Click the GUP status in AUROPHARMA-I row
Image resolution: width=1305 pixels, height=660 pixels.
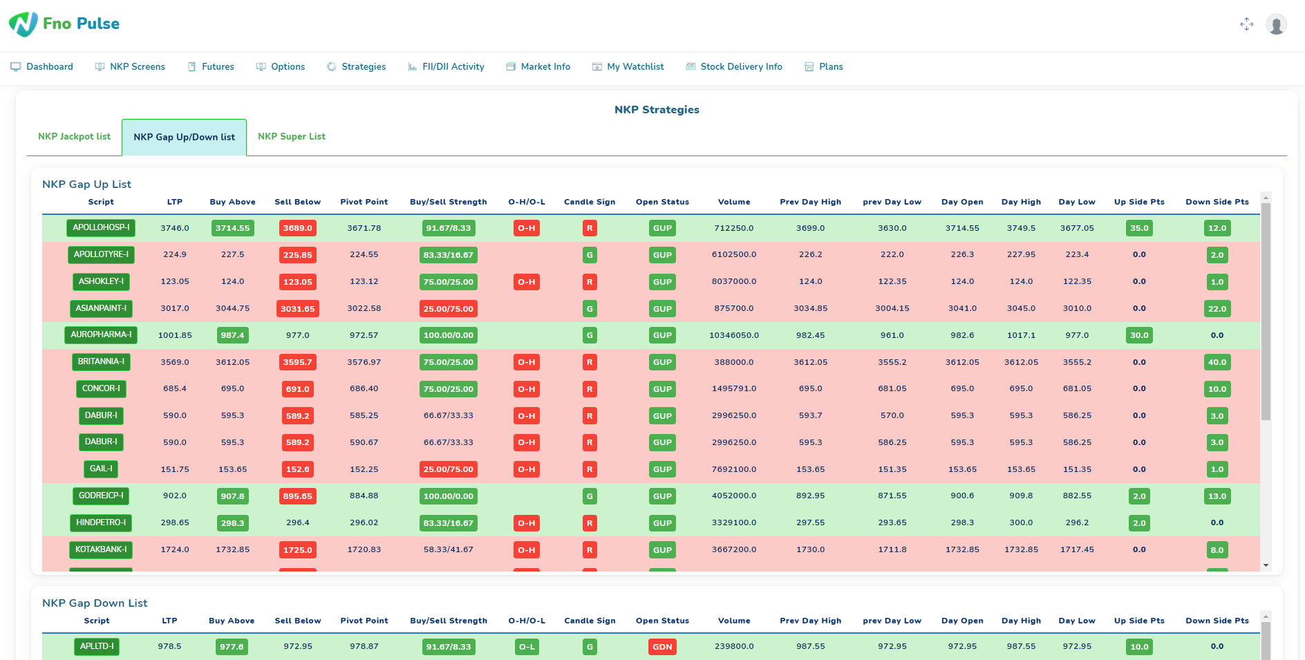point(662,335)
